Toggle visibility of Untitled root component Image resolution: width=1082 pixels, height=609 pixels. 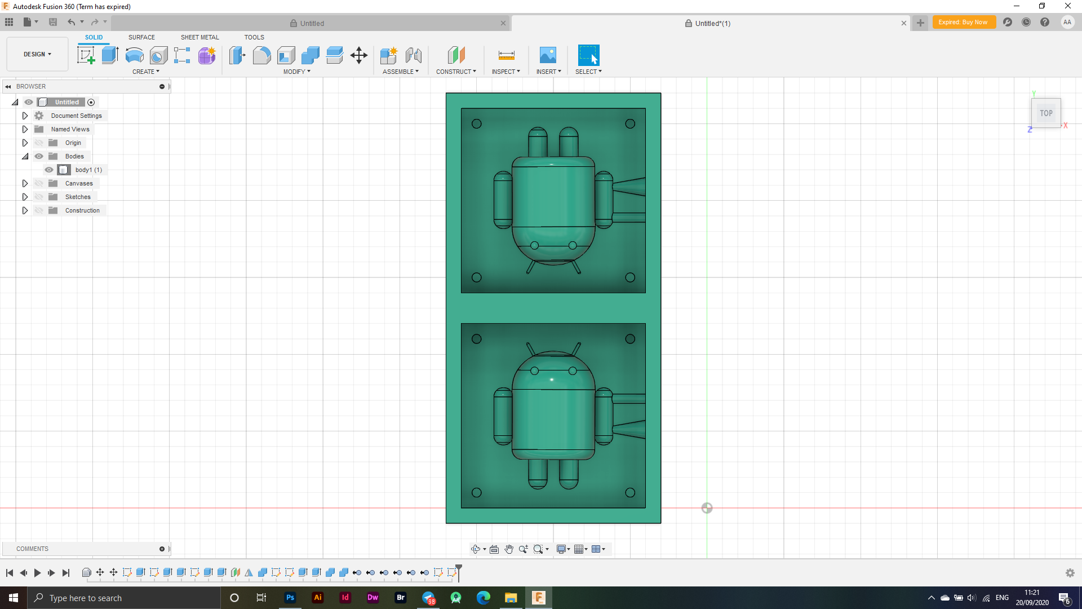click(x=29, y=102)
